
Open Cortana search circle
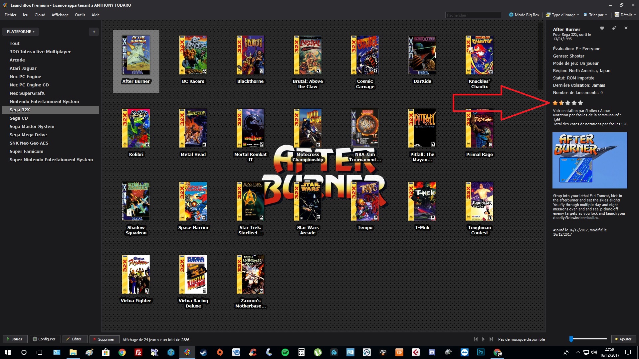click(x=24, y=352)
